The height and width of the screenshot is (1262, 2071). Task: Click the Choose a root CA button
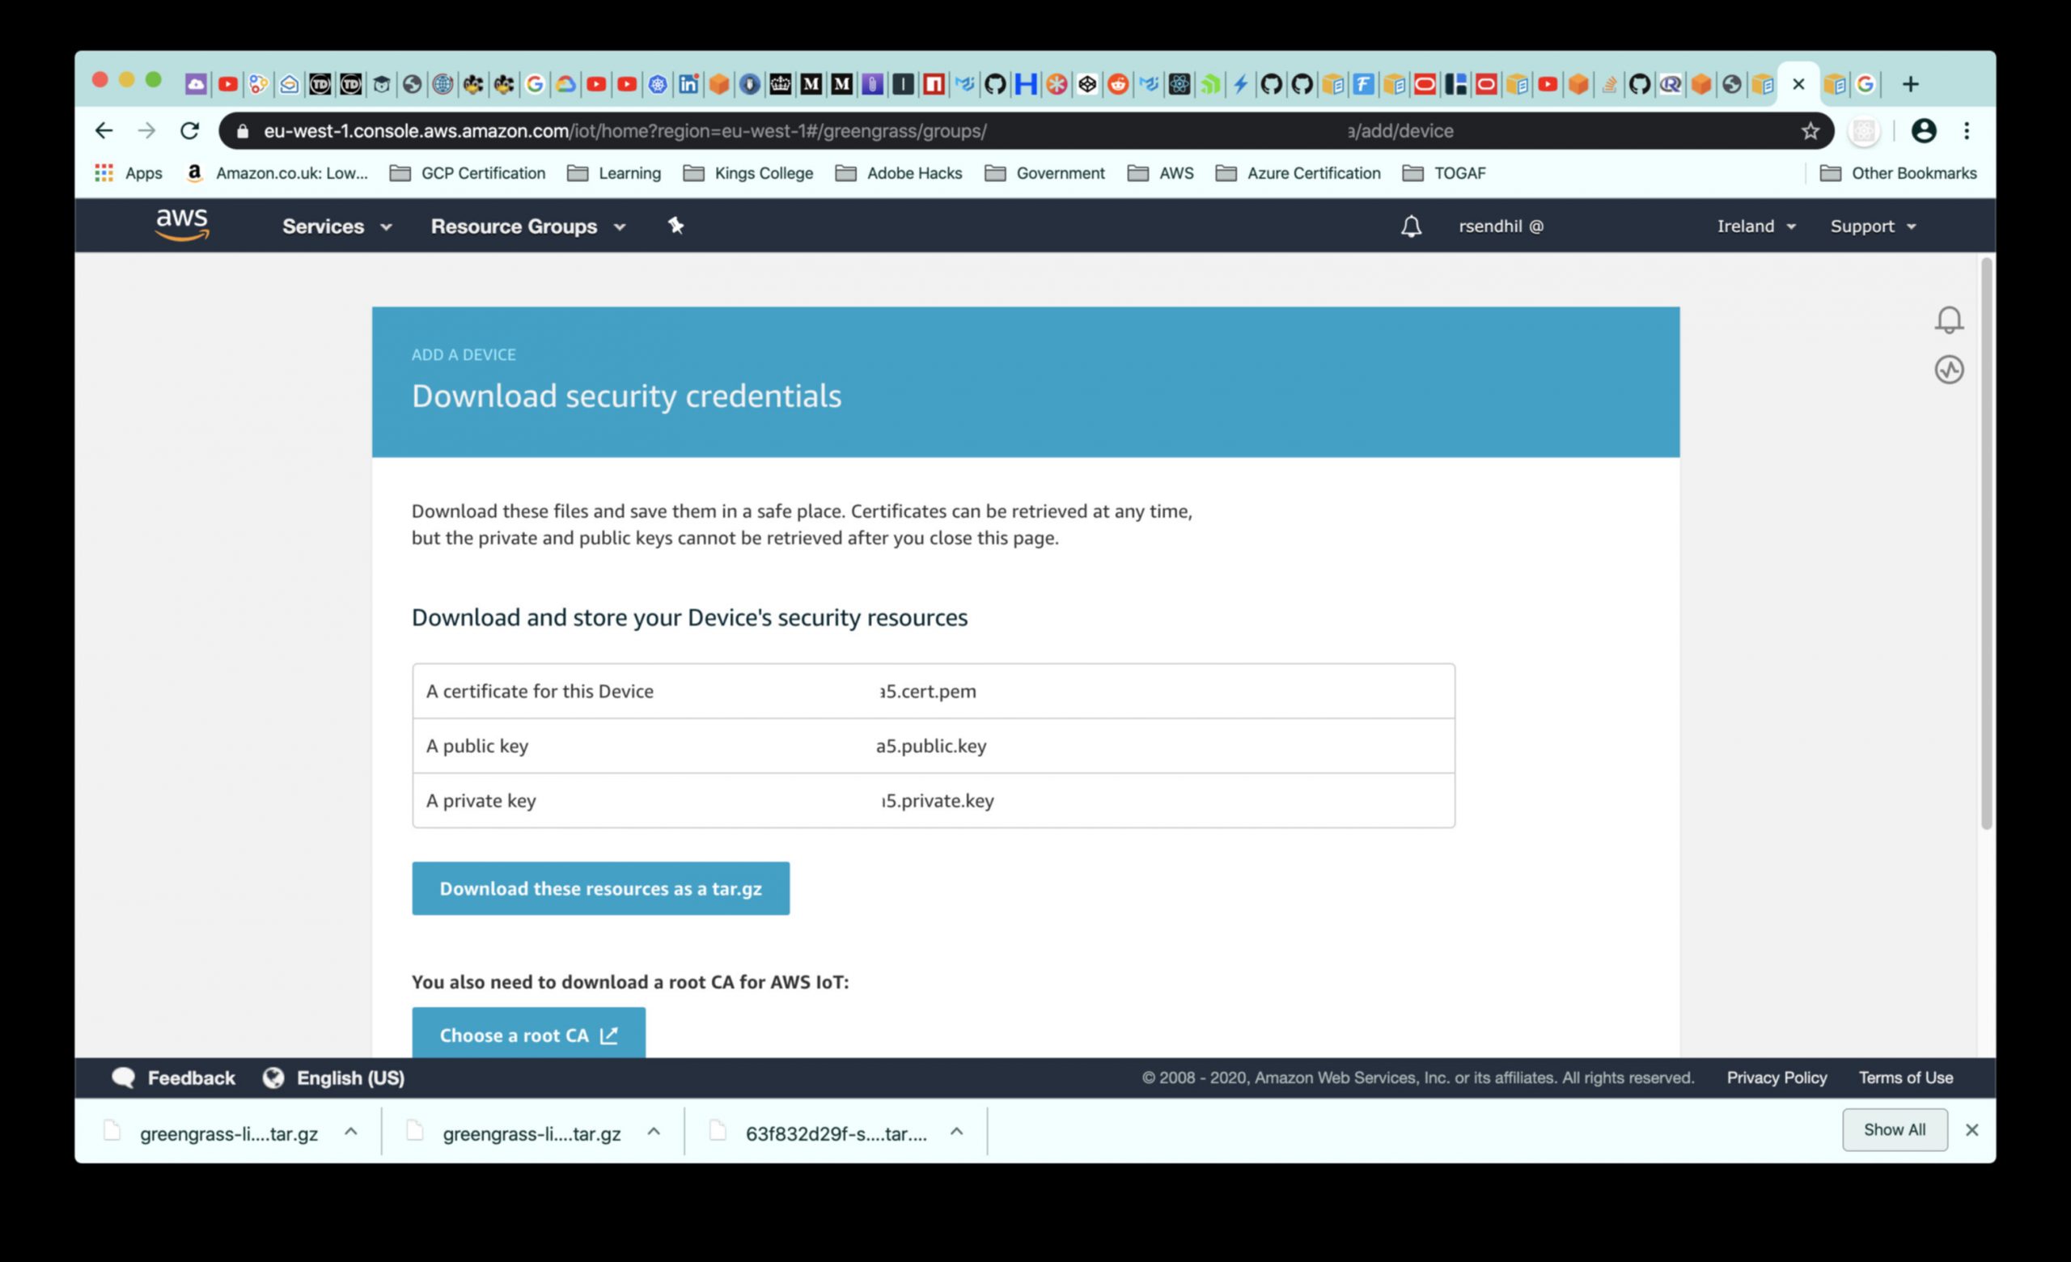click(x=527, y=1035)
